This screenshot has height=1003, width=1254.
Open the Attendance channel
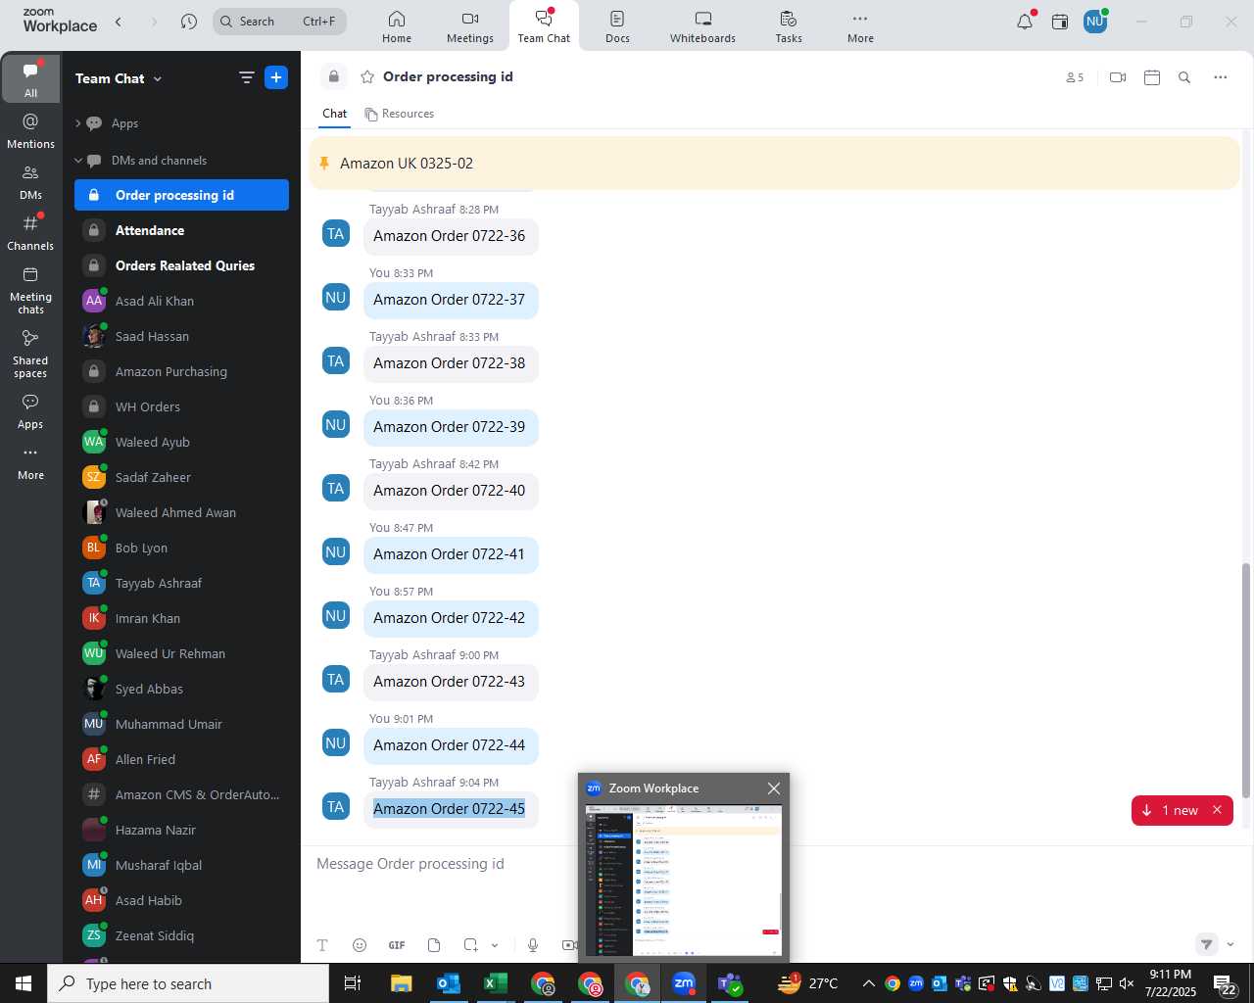pyautogui.click(x=181, y=230)
